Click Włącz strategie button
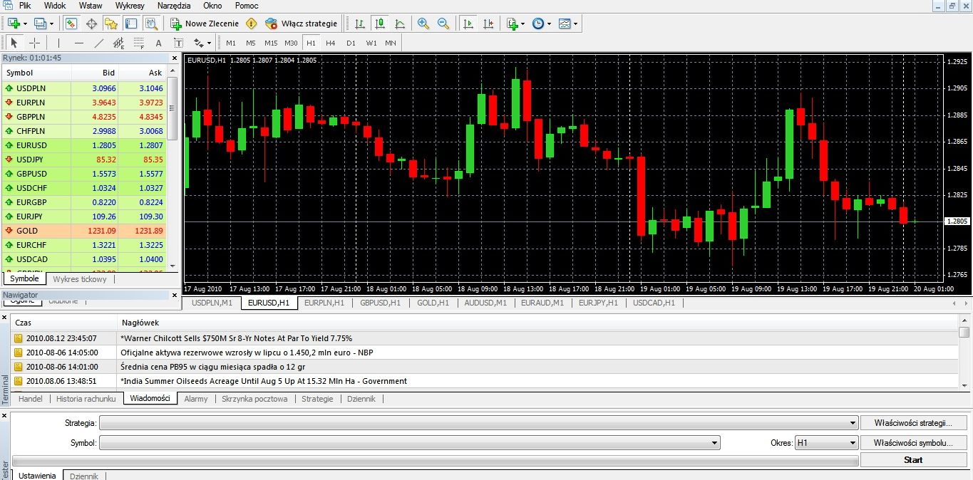The width and height of the screenshot is (973, 480). click(301, 24)
